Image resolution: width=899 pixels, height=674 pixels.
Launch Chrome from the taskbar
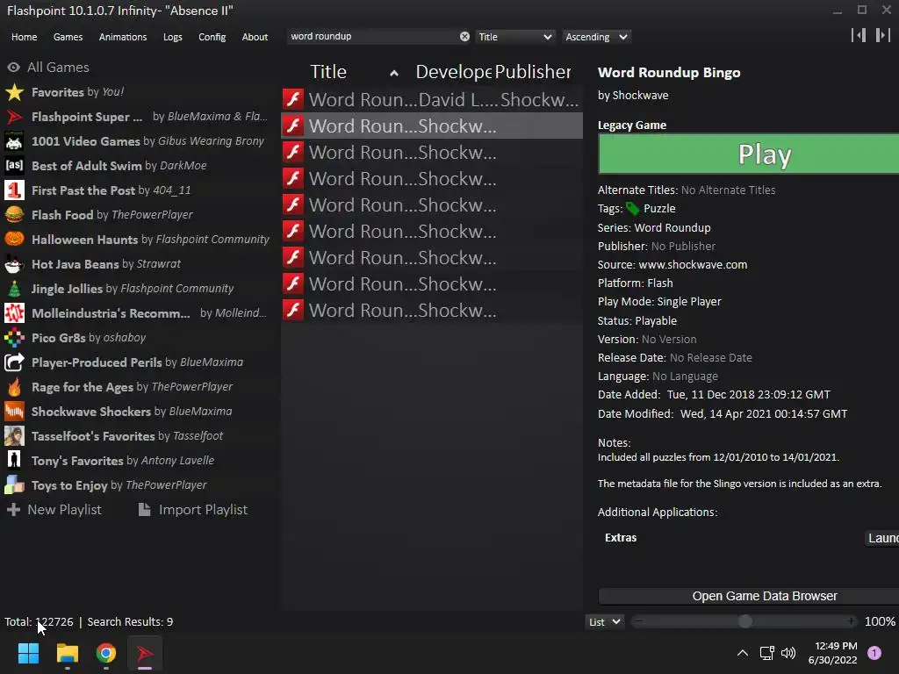coord(106,653)
